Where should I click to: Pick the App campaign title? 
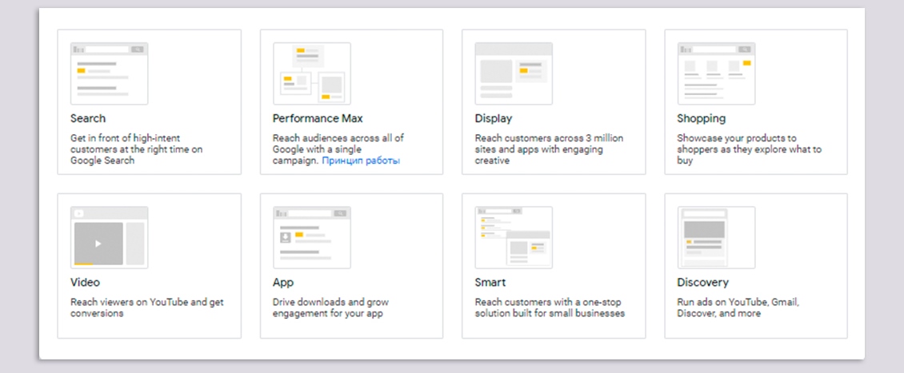click(283, 282)
